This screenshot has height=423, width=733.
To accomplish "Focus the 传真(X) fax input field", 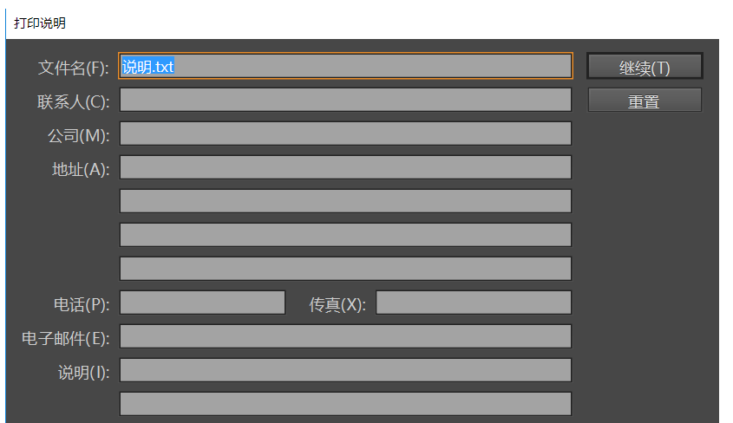I will click(x=473, y=303).
